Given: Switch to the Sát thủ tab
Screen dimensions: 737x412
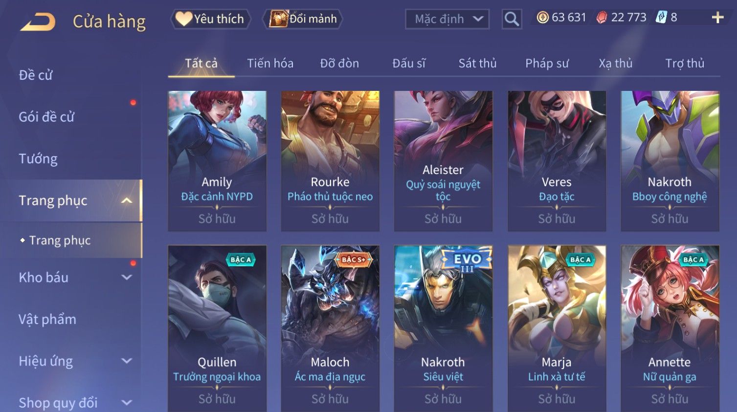Looking at the screenshot, I should [x=477, y=64].
